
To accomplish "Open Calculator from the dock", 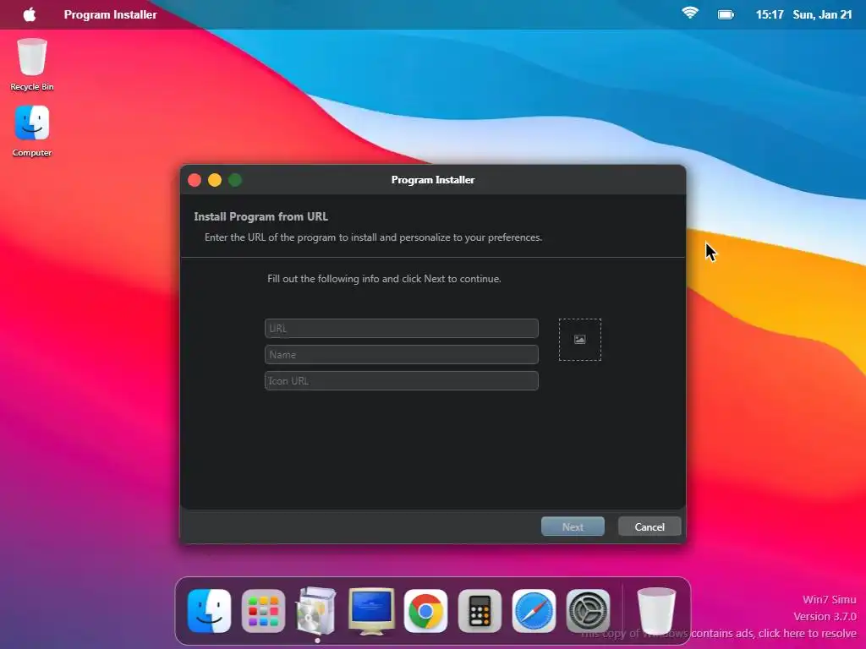I will [x=480, y=611].
